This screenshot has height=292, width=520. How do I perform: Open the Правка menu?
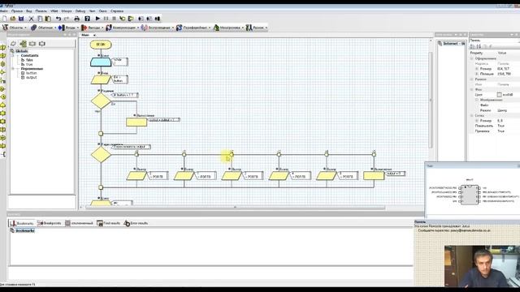(x=17, y=11)
